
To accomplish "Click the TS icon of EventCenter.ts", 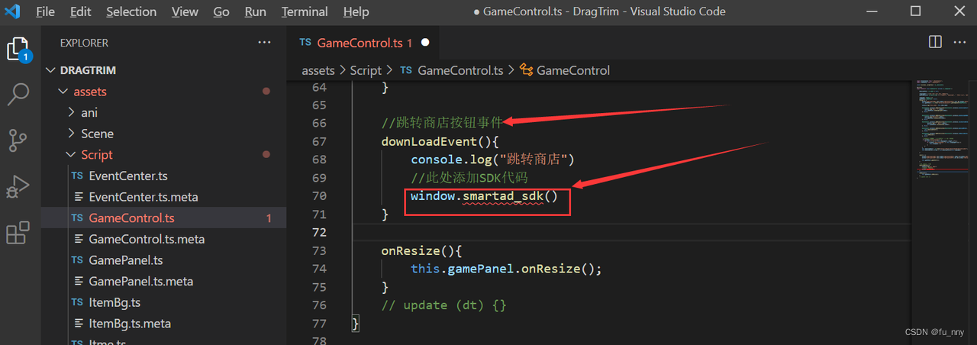I will pyautogui.click(x=77, y=176).
